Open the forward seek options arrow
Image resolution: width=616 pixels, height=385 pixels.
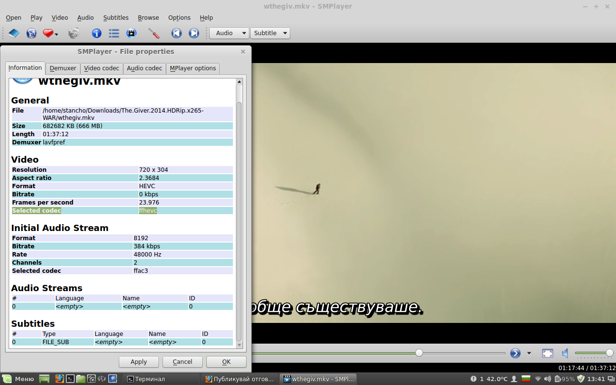(x=529, y=353)
